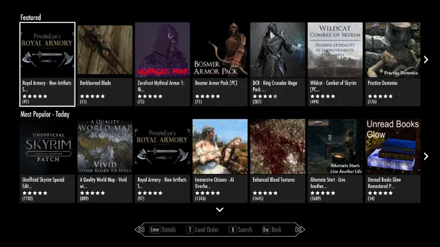
Task: Click the star rating for Alternate Start
Action: pyautogui.click(x=323, y=193)
